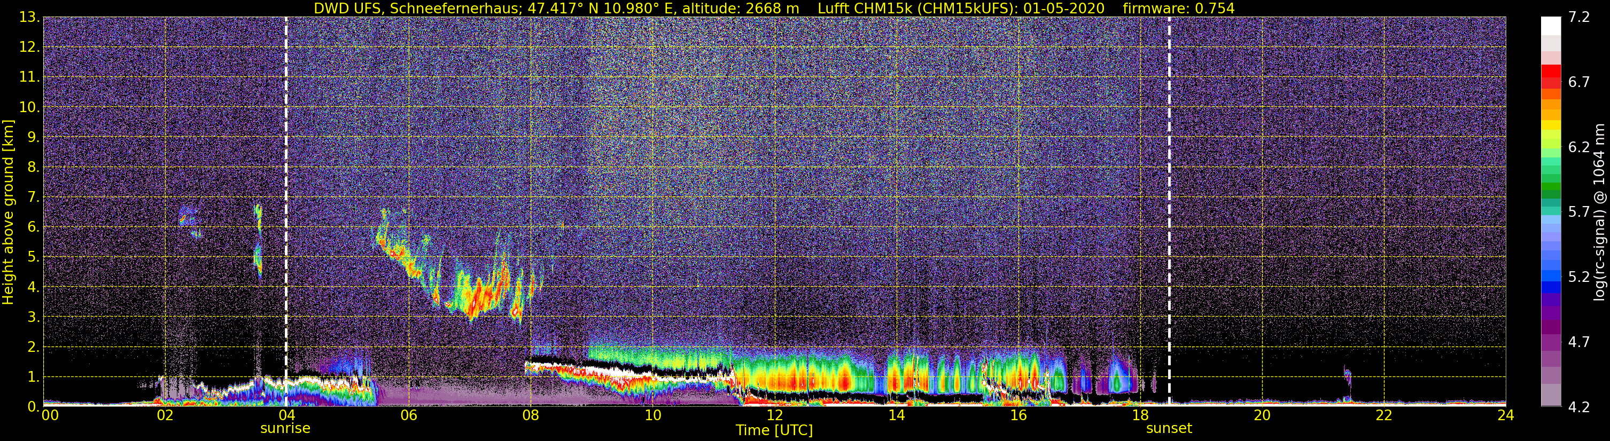Screen dimensions: 1610x441
Task: Click the firmware: 0.754 text in the title
Action: pyautogui.click(x=1179, y=8)
